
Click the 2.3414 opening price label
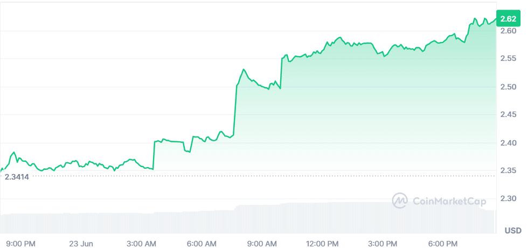coord(16,176)
